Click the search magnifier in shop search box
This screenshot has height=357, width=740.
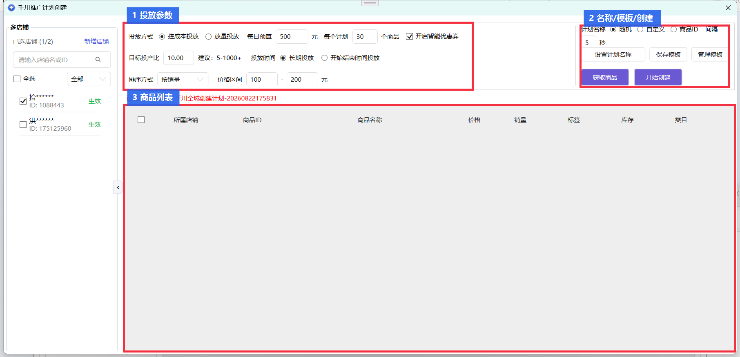pos(98,60)
